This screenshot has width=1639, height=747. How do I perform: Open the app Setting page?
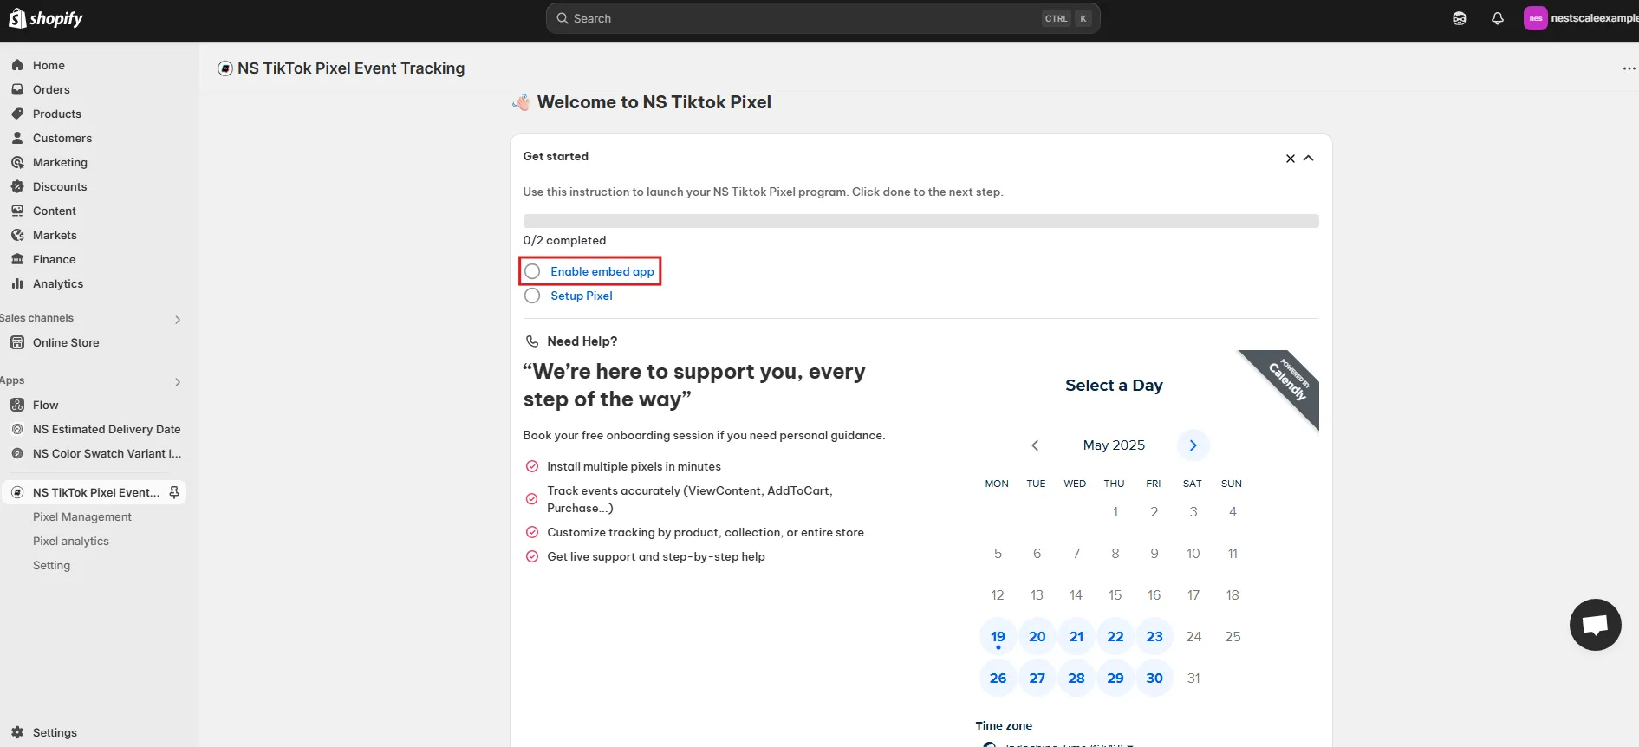point(51,565)
